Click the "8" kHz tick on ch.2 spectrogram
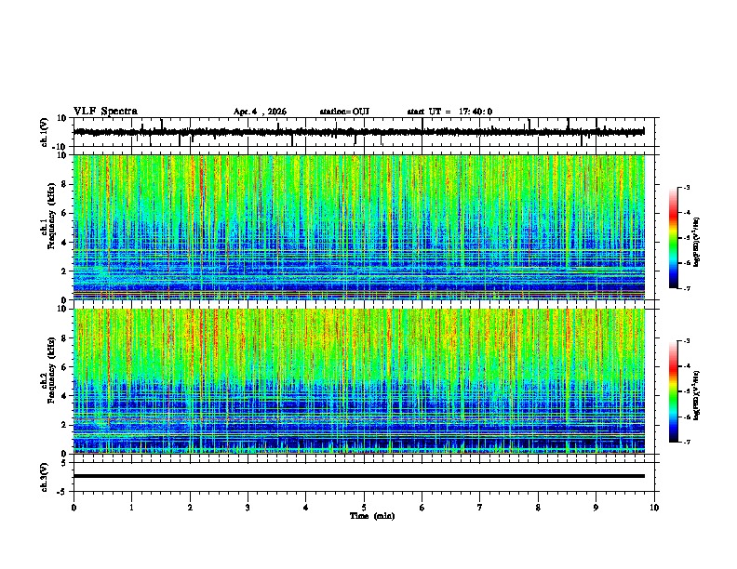The height and width of the screenshot is (569, 737). pos(64,338)
